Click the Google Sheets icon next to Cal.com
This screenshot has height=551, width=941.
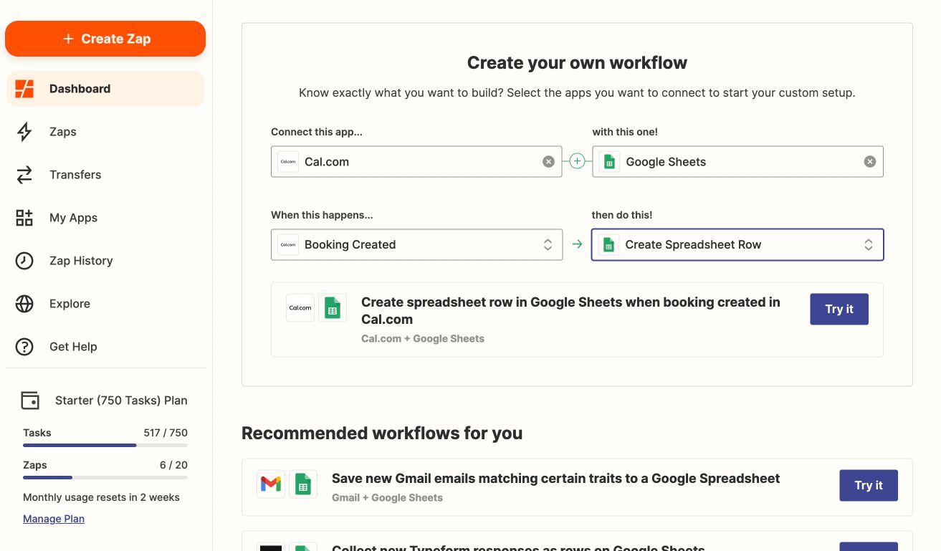coord(608,161)
